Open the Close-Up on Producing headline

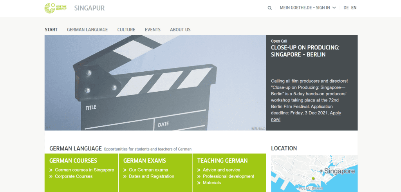(305, 51)
